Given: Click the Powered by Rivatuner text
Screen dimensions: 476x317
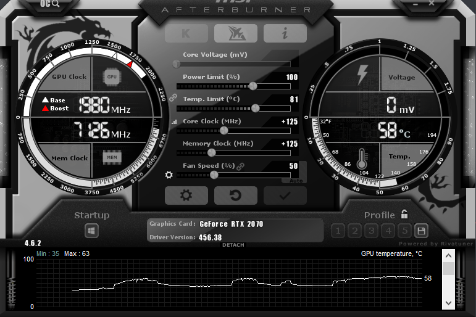Looking at the screenshot, I should tap(436, 244).
